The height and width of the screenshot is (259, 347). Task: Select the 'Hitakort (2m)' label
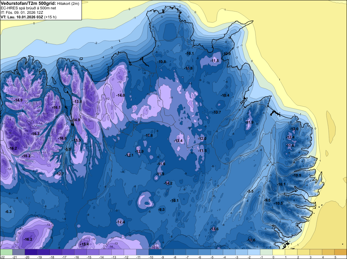click(x=68, y=3)
